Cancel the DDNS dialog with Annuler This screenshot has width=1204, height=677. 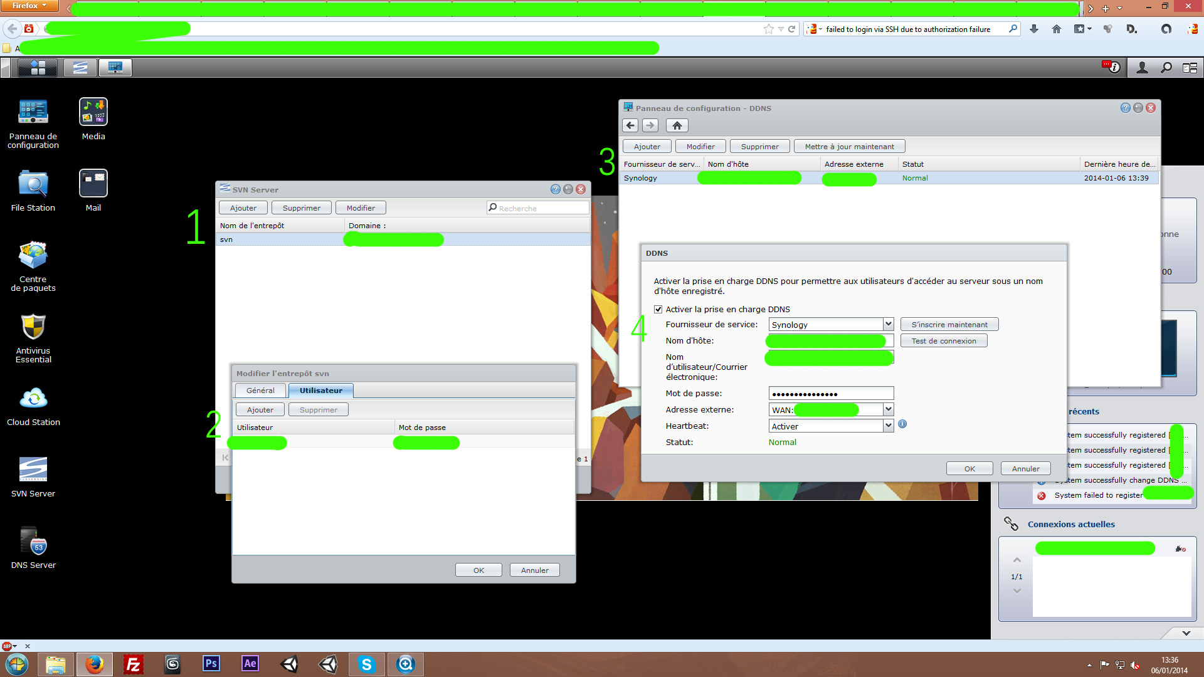pos(1026,469)
